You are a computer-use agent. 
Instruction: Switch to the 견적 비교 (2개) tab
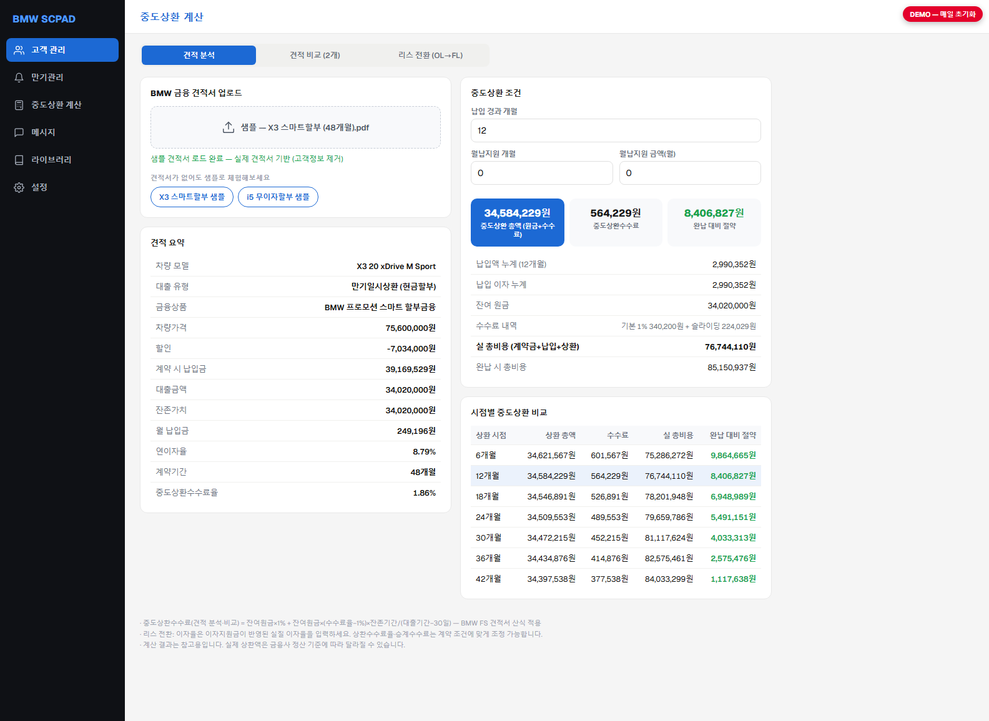pyautogui.click(x=315, y=55)
